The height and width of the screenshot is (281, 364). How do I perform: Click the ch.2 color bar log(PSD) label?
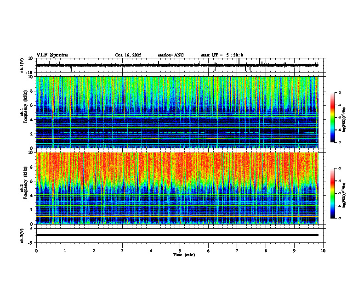344,195
